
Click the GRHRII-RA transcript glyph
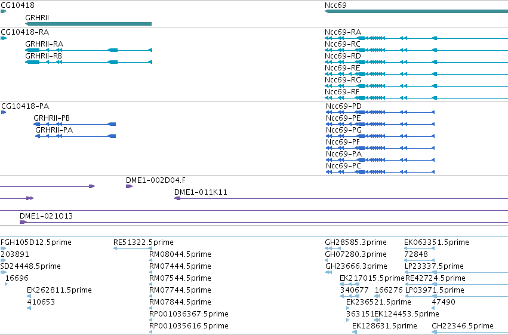click(x=88, y=50)
